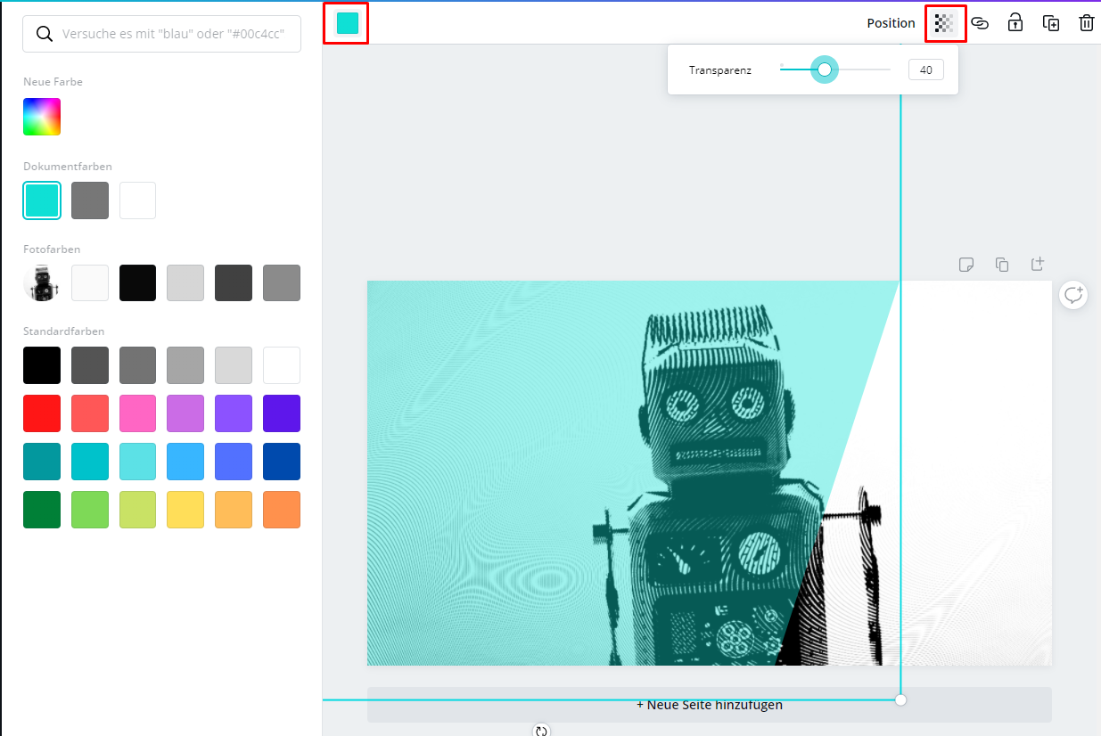Choose the dark blue standard color
The width and height of the screenshot is (1101, 736).
tap(282, 462)
